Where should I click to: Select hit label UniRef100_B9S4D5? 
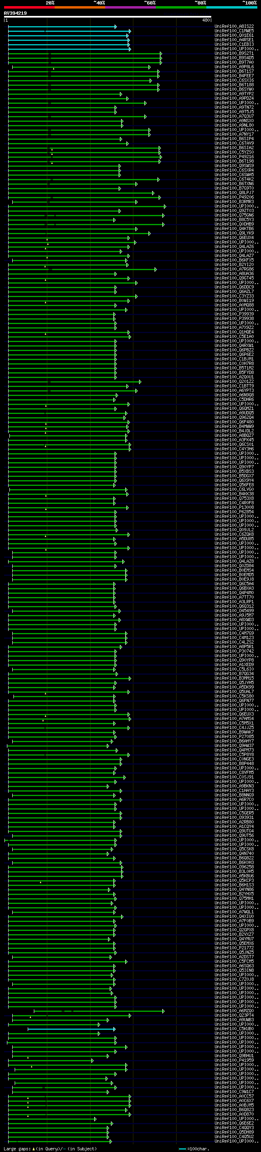tap(234, 58)
